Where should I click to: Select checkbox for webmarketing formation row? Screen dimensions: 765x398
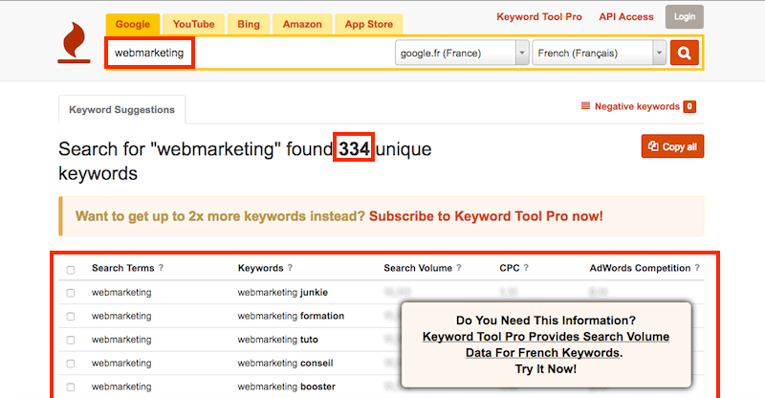(x=70, y=317)
